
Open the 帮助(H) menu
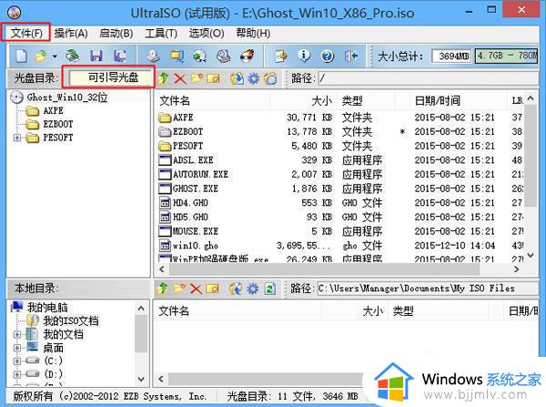pos(253,33)
